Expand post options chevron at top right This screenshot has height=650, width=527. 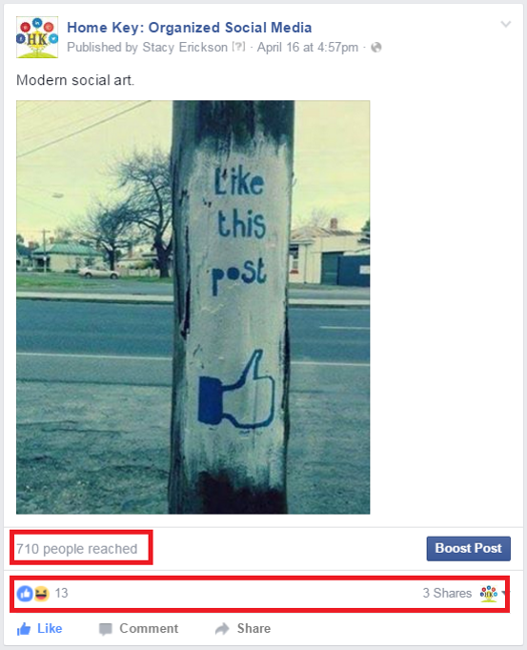tap(506, 24)
